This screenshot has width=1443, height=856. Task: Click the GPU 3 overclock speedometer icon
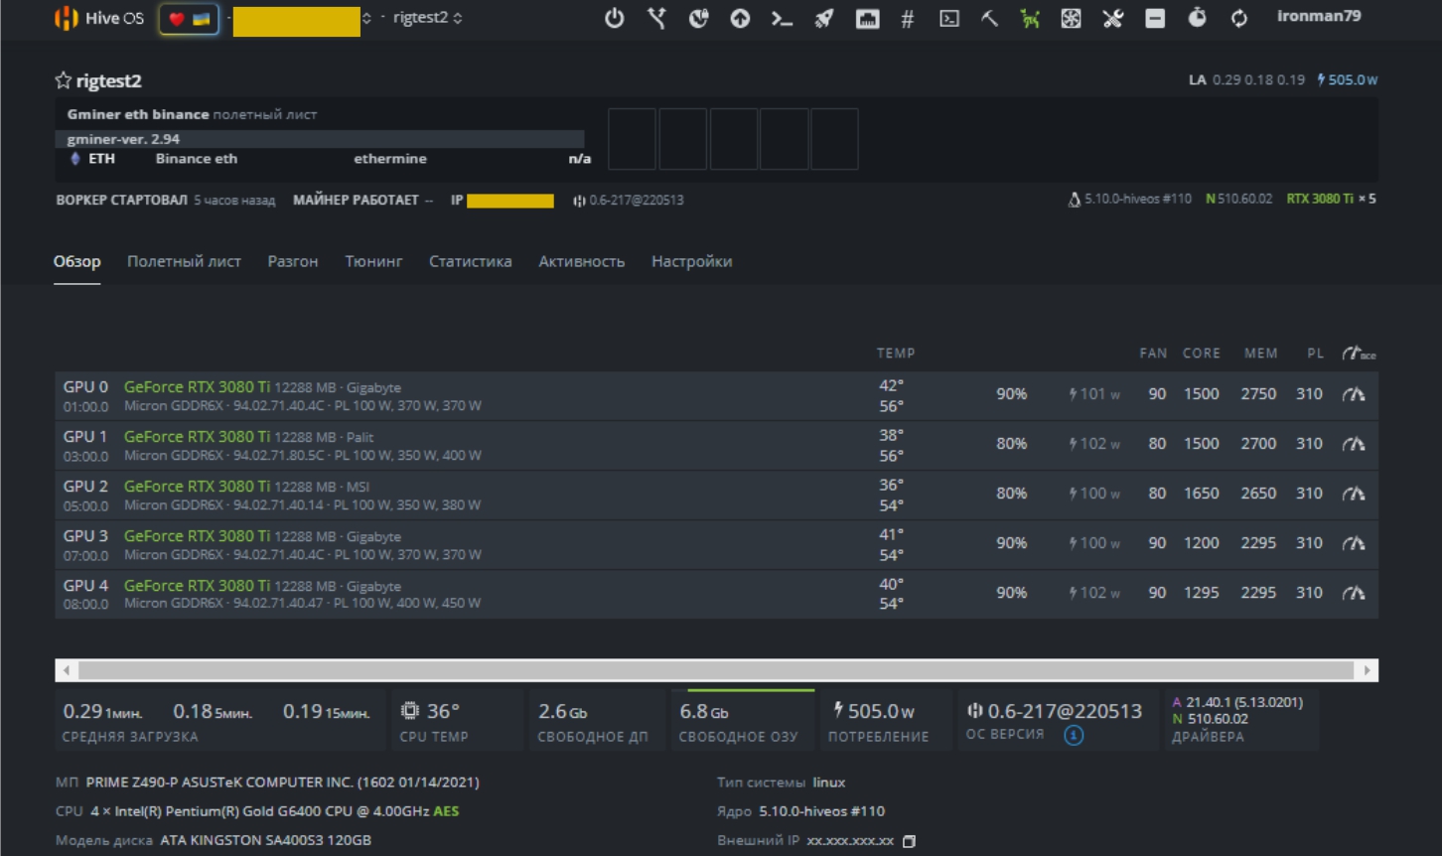(x=1354, y=543)
